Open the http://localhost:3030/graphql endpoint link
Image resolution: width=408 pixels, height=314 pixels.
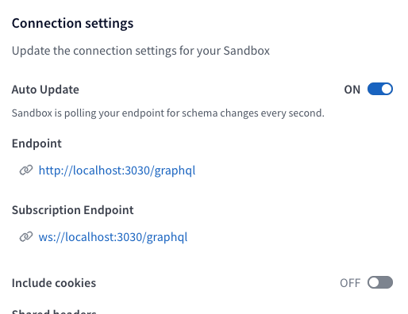pyautogui.click(x=117, y=170)
